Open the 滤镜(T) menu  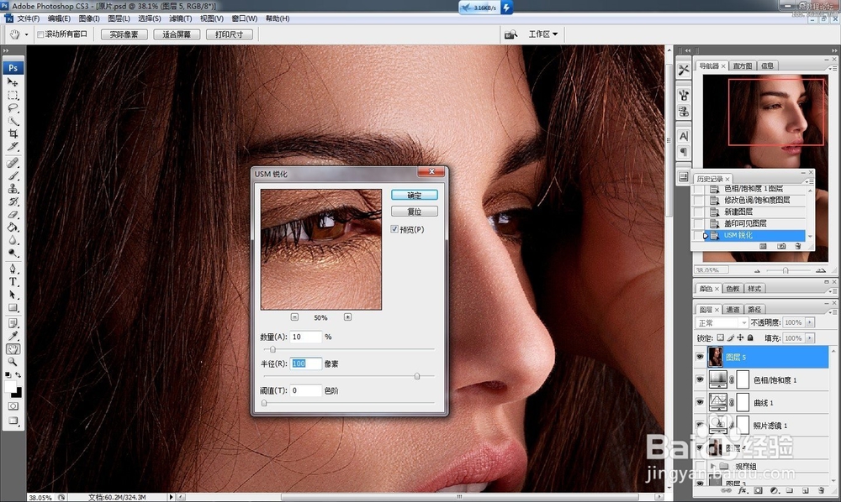pos(180,18)
